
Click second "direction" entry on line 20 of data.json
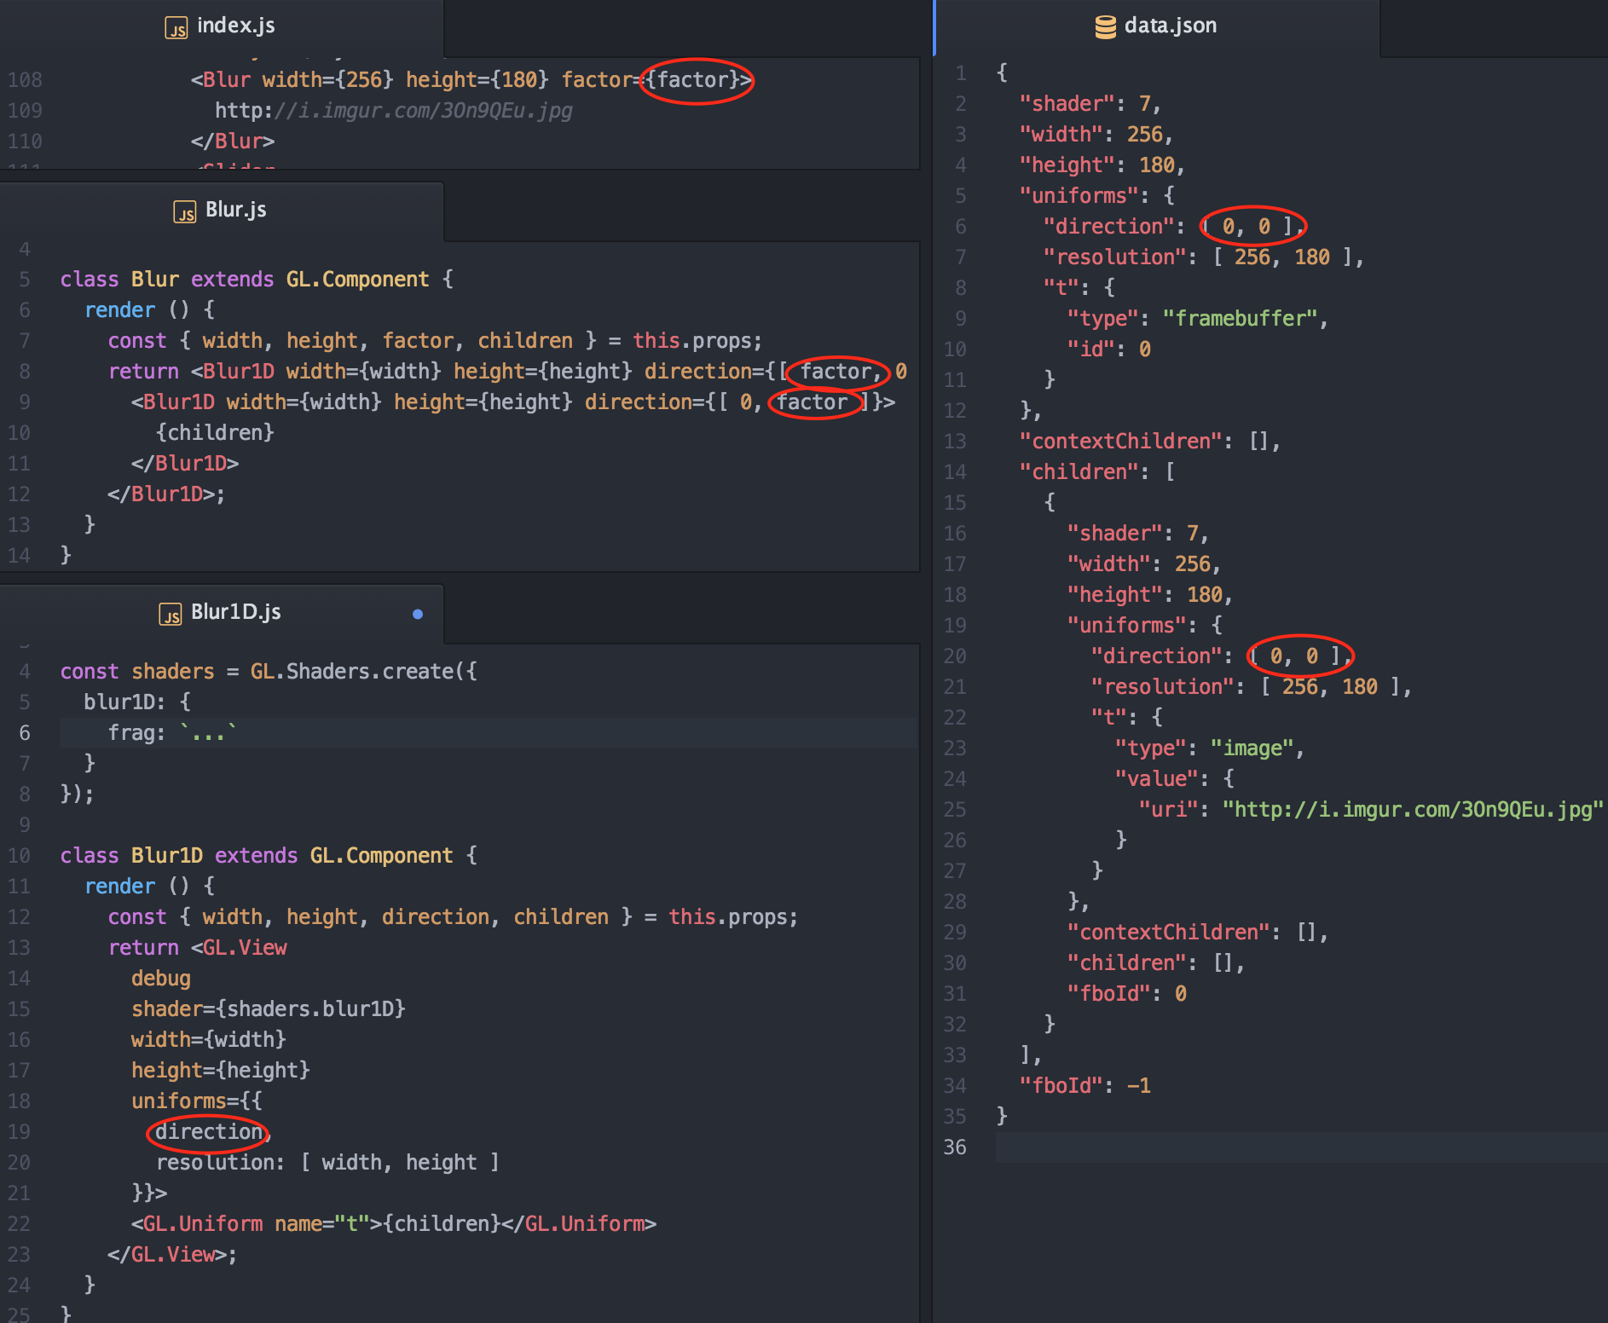1223,656
